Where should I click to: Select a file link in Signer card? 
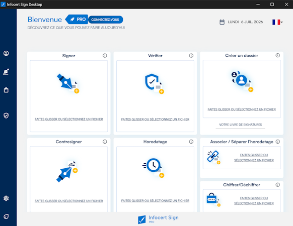tap(69, 119)
